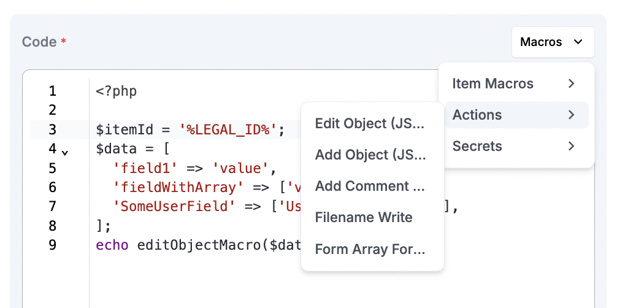This screenshot has height=308, width=617.
Task: Open the Macros dropdown button
Action: click(x=552, y=42)
